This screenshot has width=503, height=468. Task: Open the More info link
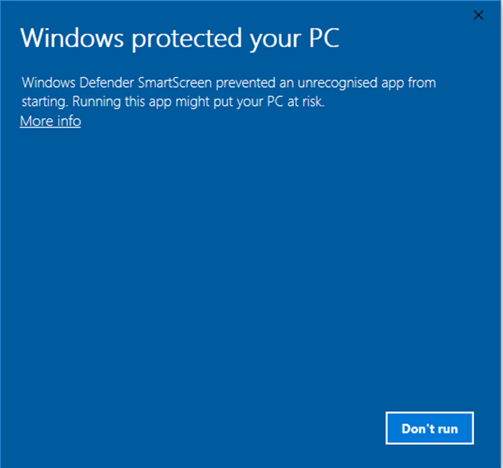[x=50, y=122]
